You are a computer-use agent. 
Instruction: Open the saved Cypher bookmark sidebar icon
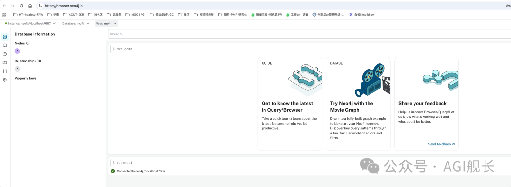click(5, 46)
